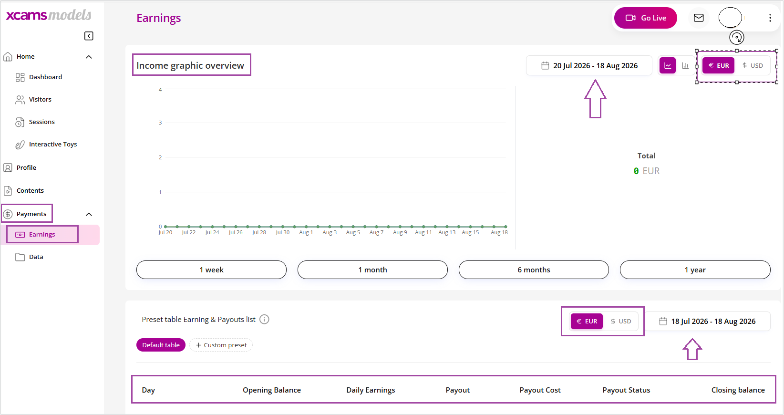
Task: Click the Sessions clock icon
Action: coord(20,122)
